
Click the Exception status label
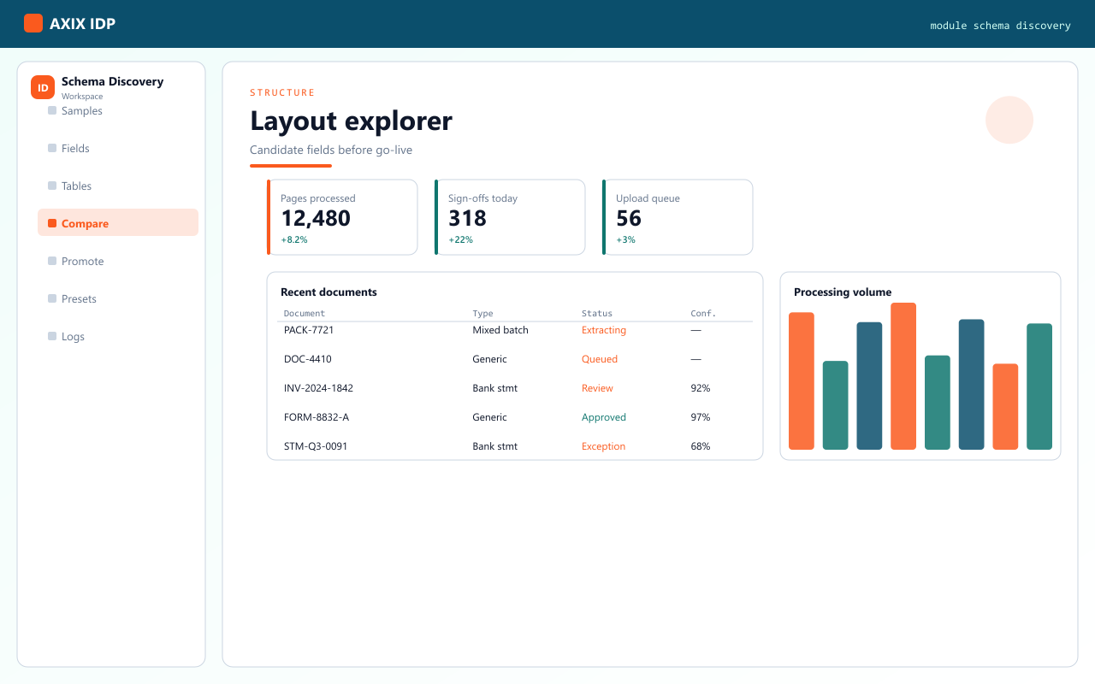(x=604, y=446)
